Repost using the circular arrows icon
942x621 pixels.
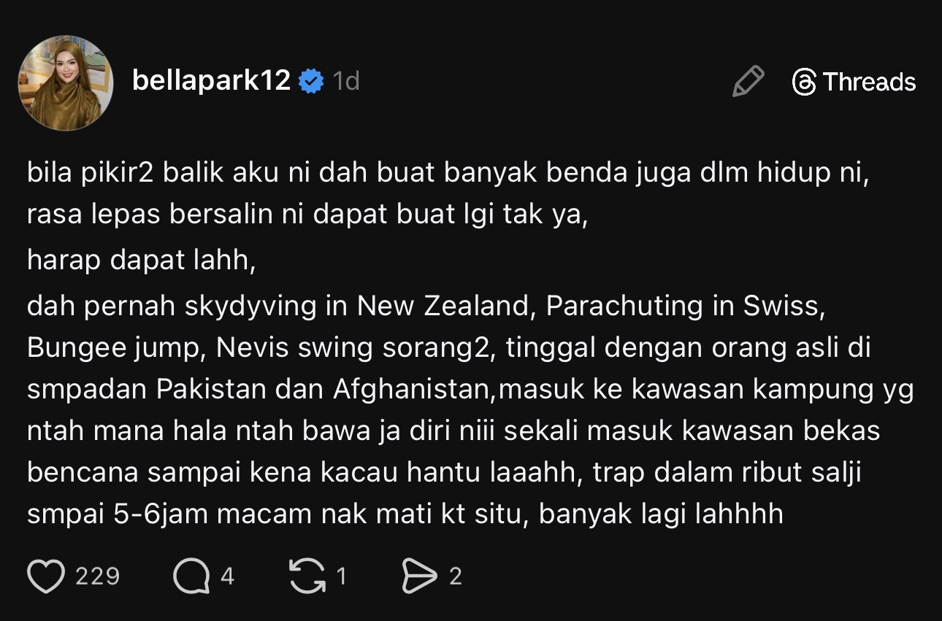pyautogui.click(x=307, y=576)
